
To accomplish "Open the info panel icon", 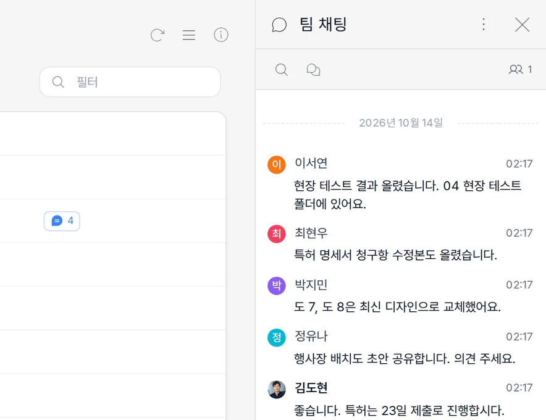I will [x=220, y=35].
